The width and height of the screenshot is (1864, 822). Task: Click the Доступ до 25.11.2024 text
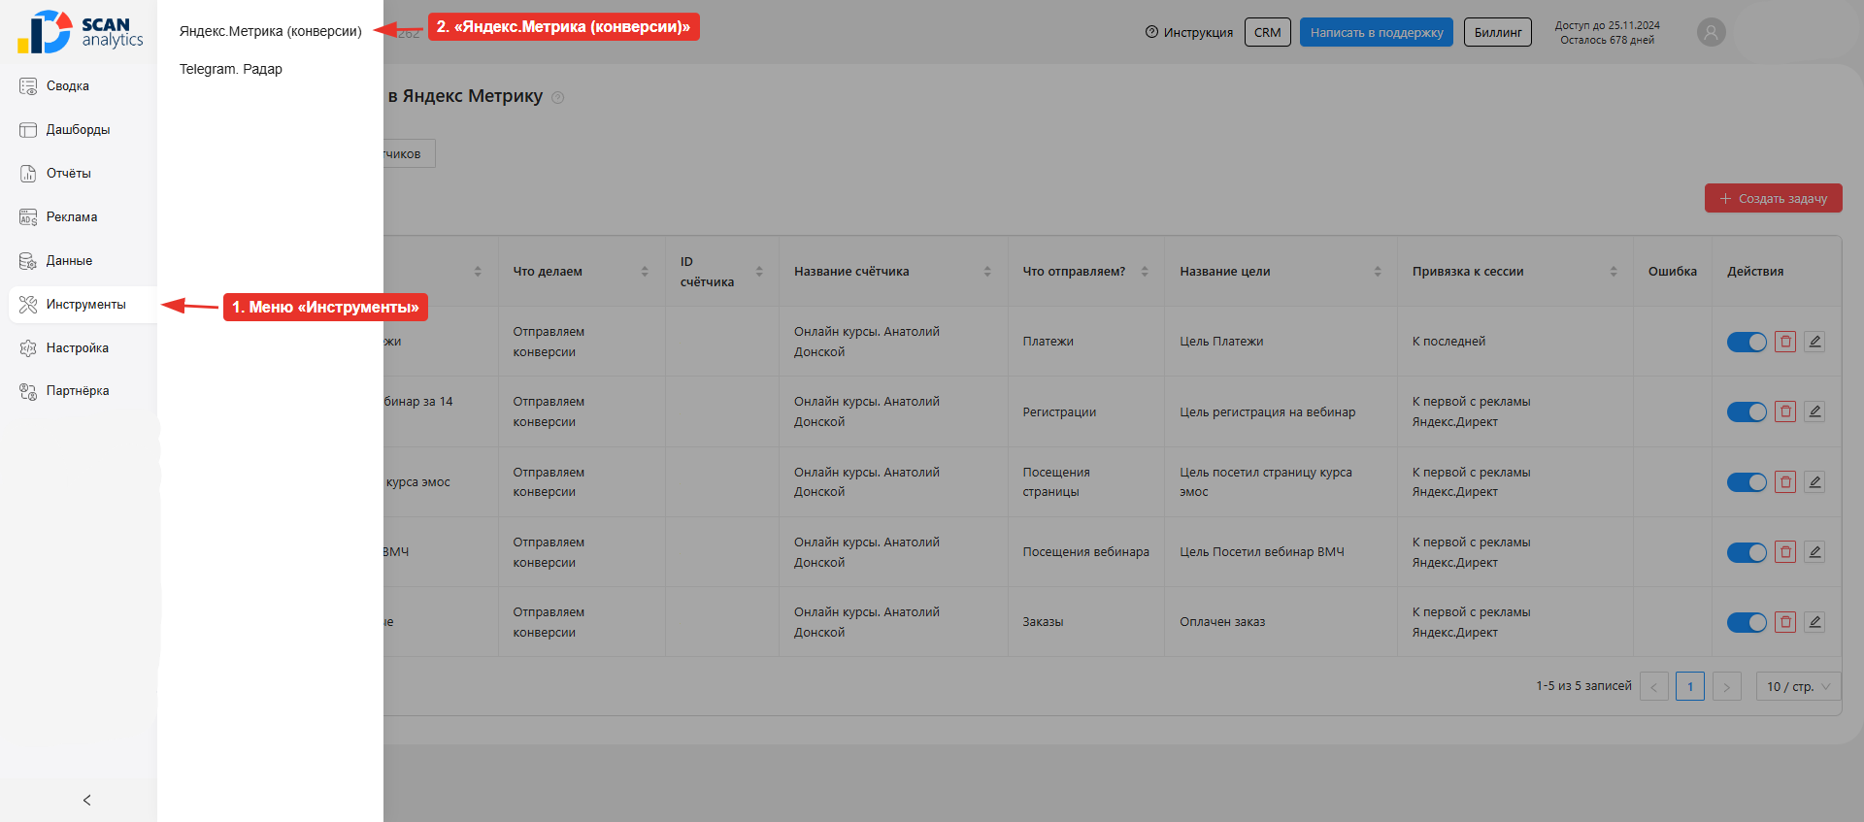[1607, 25]
